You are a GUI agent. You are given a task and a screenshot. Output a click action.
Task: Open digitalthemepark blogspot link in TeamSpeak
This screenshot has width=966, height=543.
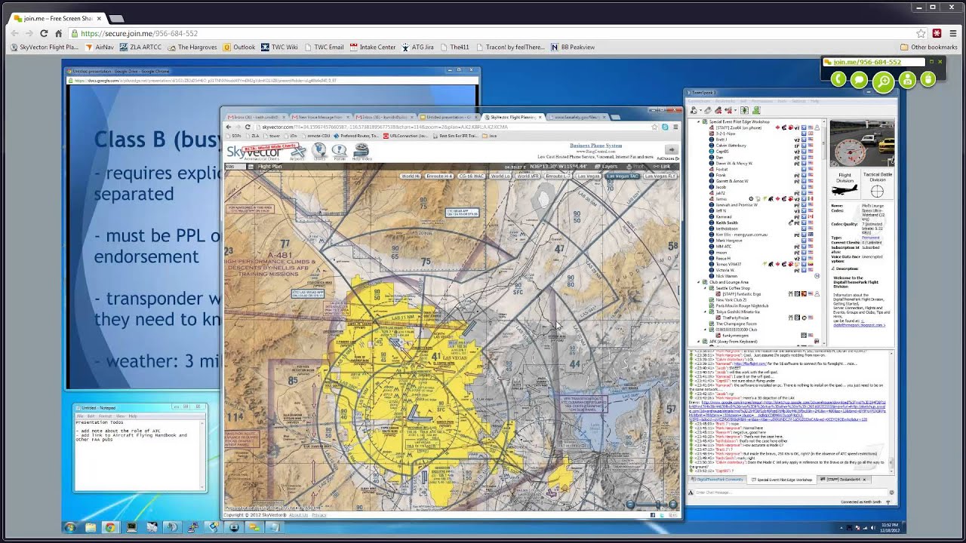click(x=859, y=325)
